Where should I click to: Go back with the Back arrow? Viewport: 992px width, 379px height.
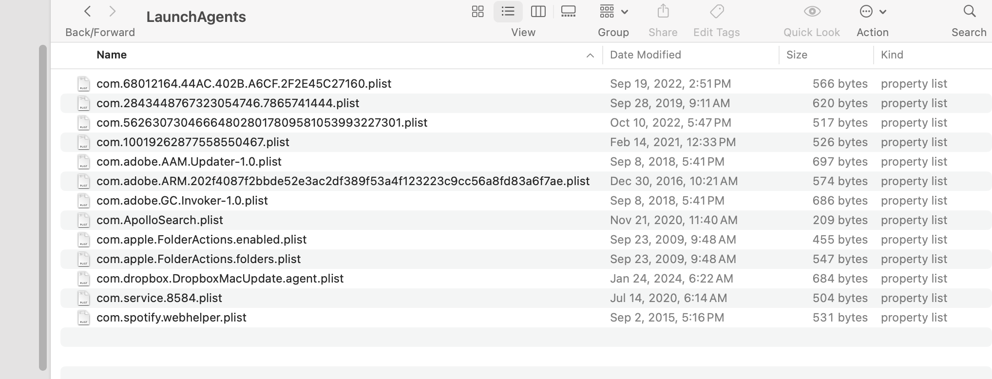[x=88, y=12]
